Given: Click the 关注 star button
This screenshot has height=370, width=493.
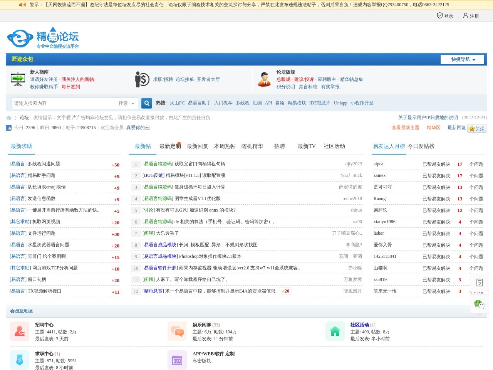Looking at the screenshot, I should coord(477,129).
